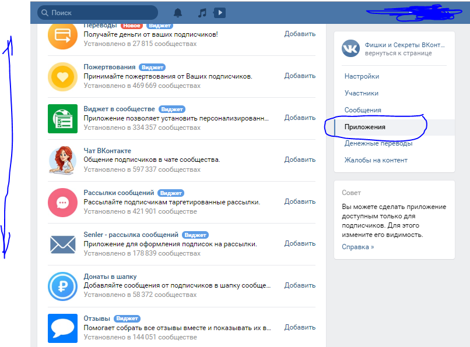Open the video play icon in header
The height and width of the screenshot is (347, 470).
click(220, 13)
